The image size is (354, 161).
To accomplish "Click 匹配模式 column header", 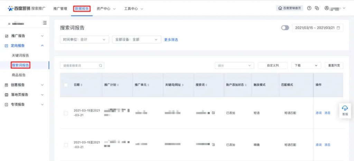I will click(x=287, y=85).
